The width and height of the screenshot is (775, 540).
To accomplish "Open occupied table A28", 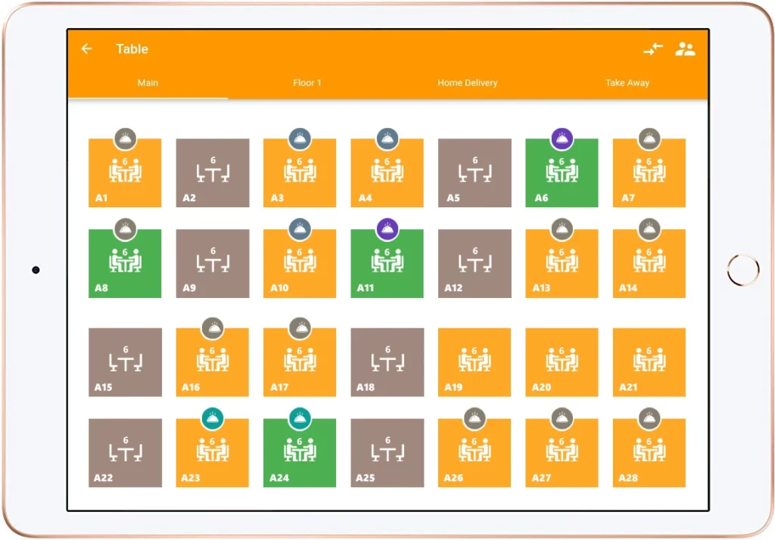I will (x=649, y=453).
